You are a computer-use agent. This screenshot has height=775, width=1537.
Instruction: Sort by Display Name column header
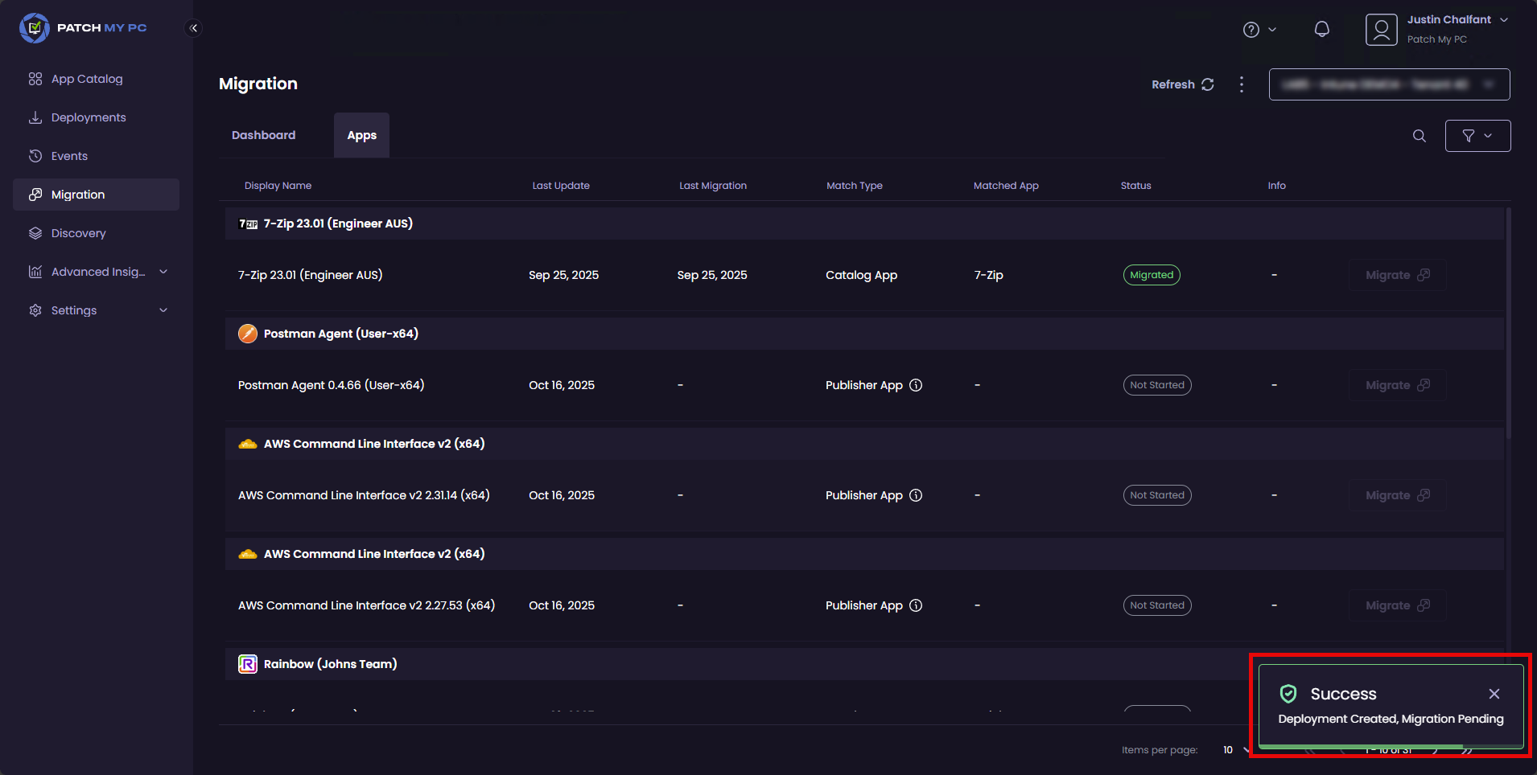[278, 186]
